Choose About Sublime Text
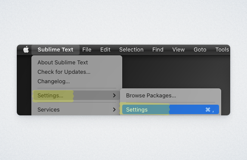Viewport: 247px width, 160px height. [77, 63]
